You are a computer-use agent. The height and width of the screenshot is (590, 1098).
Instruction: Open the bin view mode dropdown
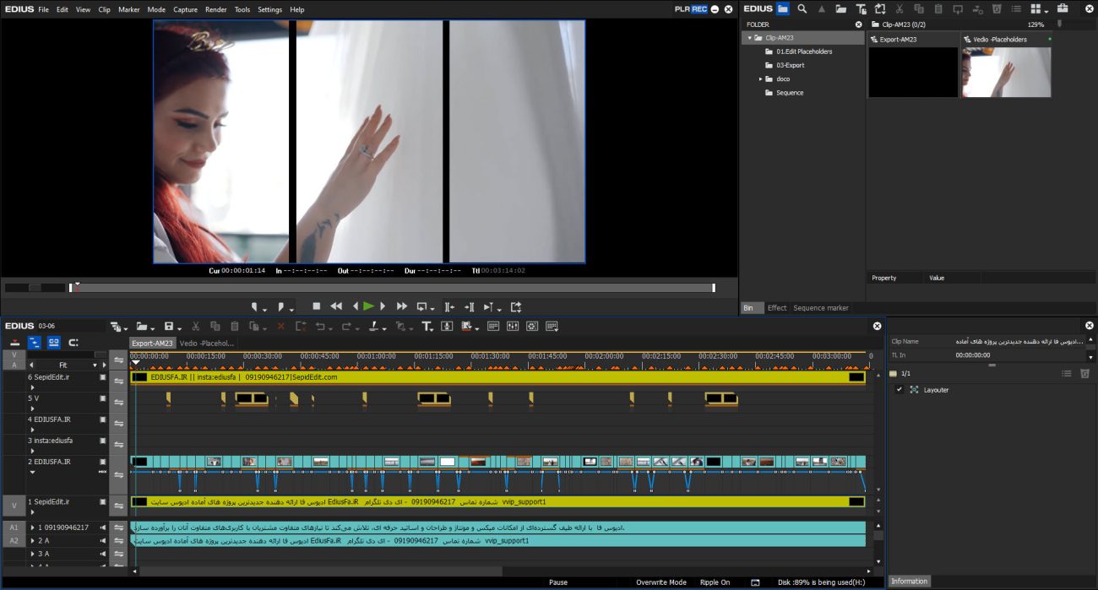[x=1041, y=9]
